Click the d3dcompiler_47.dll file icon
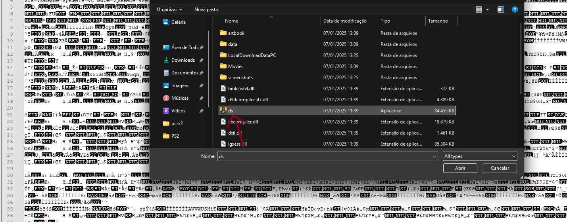Image resolution: width=567 pixels, height=222 pixels. [x=223, y=100]
